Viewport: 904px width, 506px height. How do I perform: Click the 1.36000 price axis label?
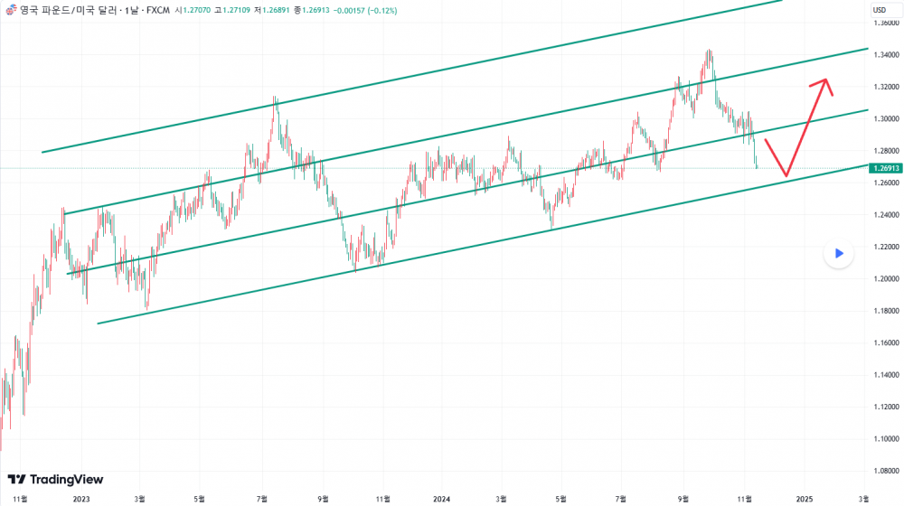[x=884, y=23]
